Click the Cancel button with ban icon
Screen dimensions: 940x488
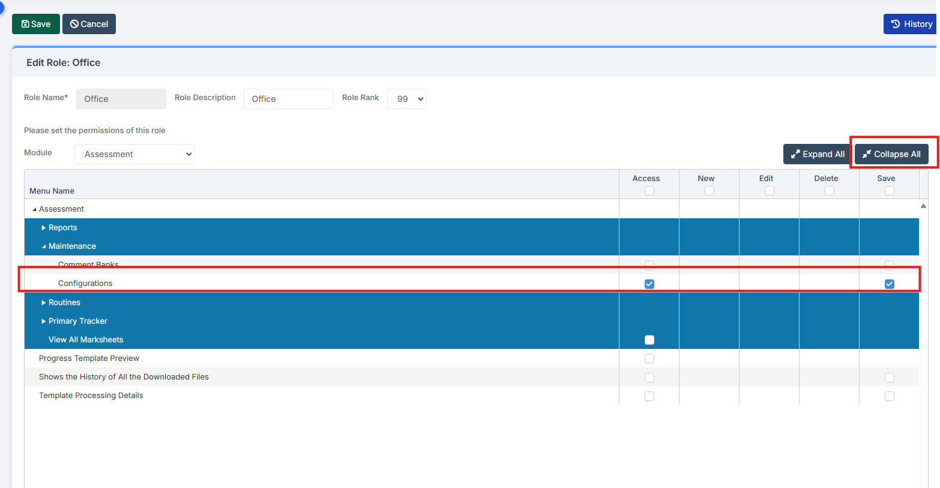(x=89, y=24)
